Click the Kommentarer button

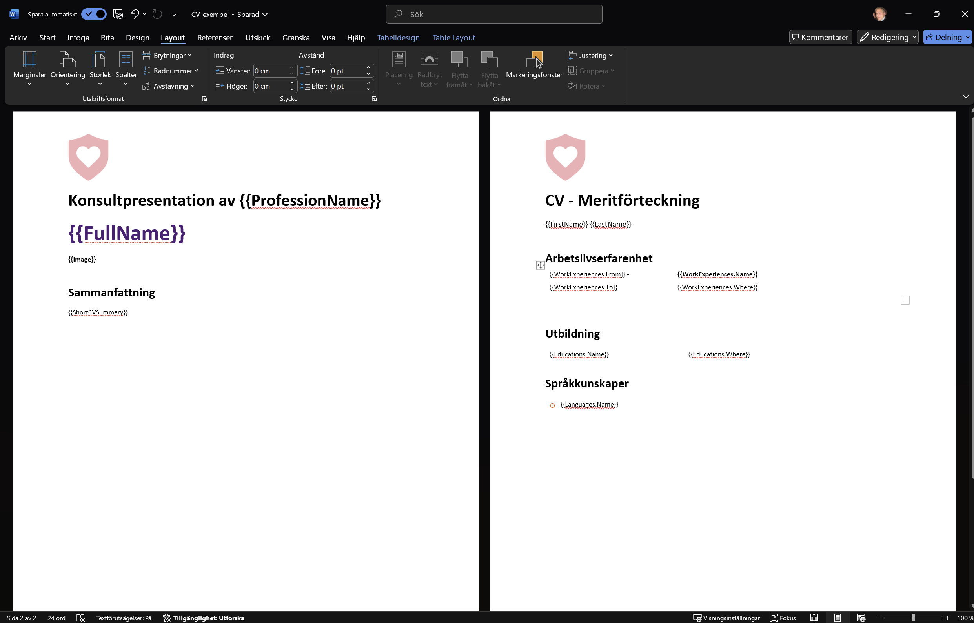coord(820,37)
